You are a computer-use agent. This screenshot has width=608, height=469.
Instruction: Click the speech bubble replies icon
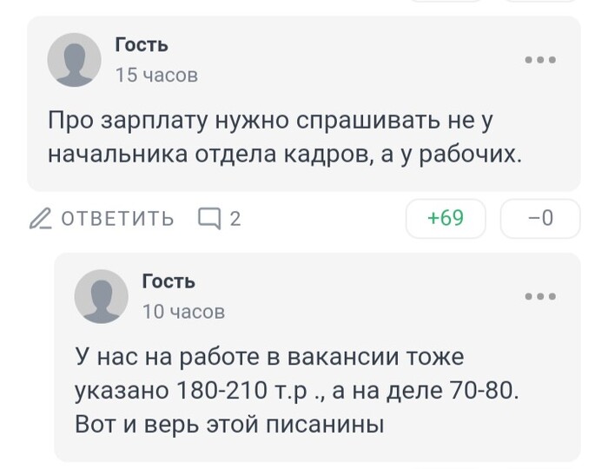click(209, 218)
